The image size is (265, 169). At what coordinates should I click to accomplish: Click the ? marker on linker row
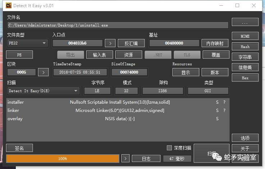click(x=224, y=111)
